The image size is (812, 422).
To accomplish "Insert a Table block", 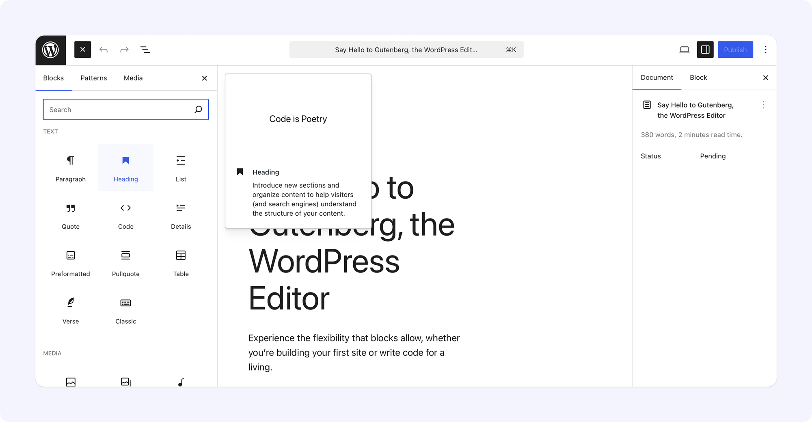I will coord(181,263).
